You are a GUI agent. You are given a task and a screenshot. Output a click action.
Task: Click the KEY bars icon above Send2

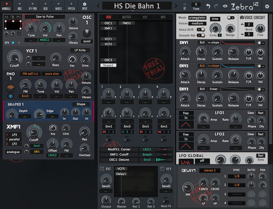[162, 168]
